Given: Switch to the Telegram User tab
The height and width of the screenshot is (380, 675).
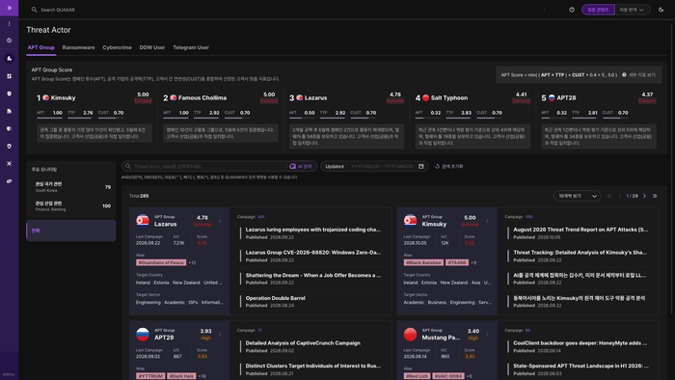Looking at the screenshot, I should point(191,47).
